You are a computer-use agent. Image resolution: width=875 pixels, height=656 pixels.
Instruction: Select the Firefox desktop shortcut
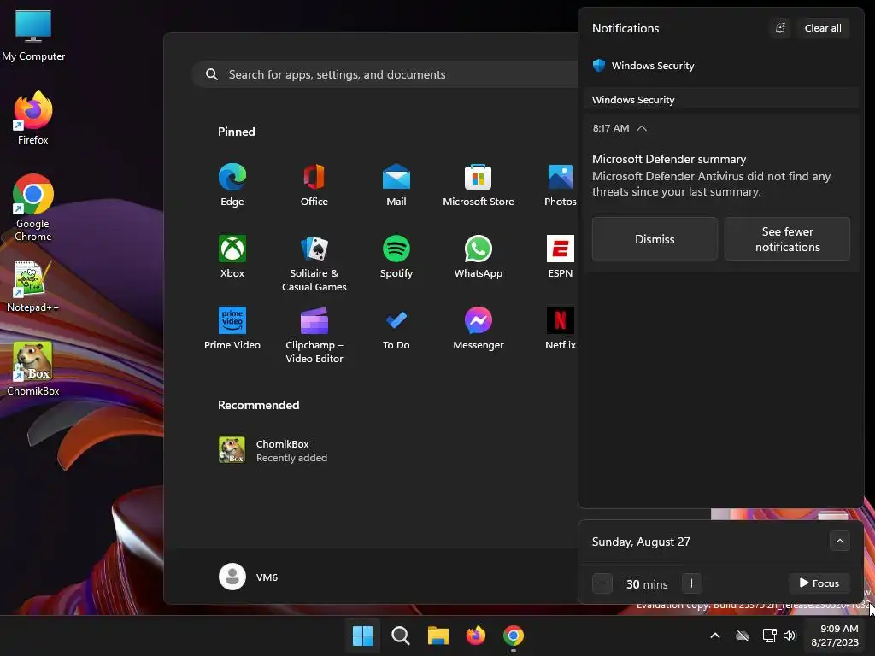[33, 118]
